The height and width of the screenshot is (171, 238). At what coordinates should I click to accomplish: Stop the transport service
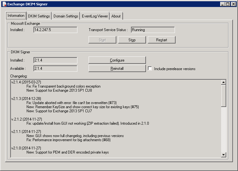pyautogui.click(x=132, y=40)
